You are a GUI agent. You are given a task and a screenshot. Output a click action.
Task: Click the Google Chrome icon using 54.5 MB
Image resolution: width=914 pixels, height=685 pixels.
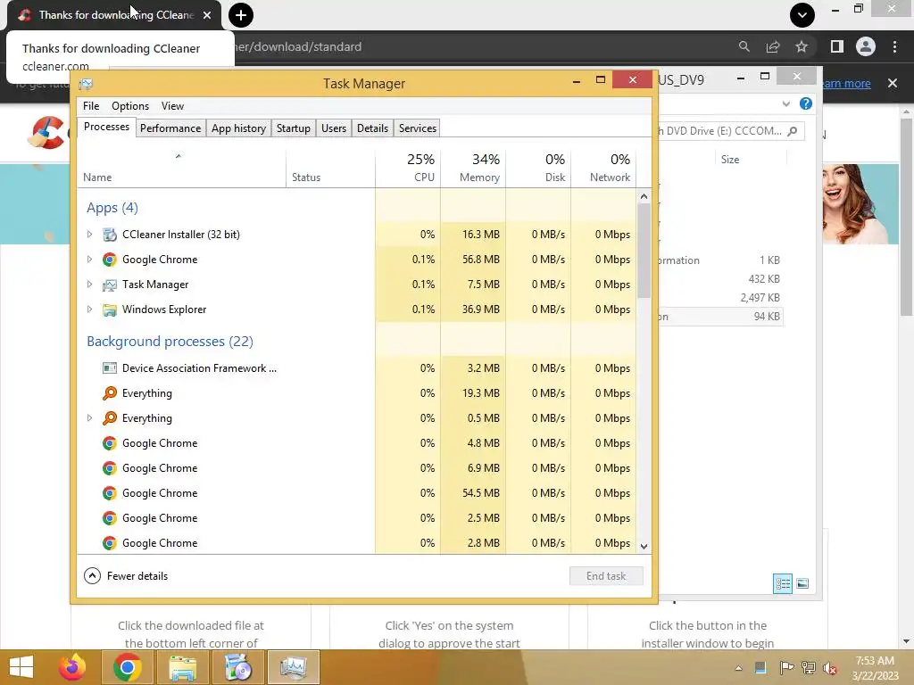(x=110, y=493)
